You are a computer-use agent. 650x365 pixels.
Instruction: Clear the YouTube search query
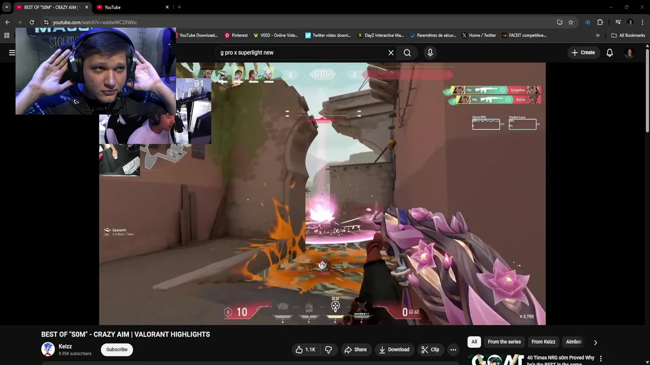(391, 53)
